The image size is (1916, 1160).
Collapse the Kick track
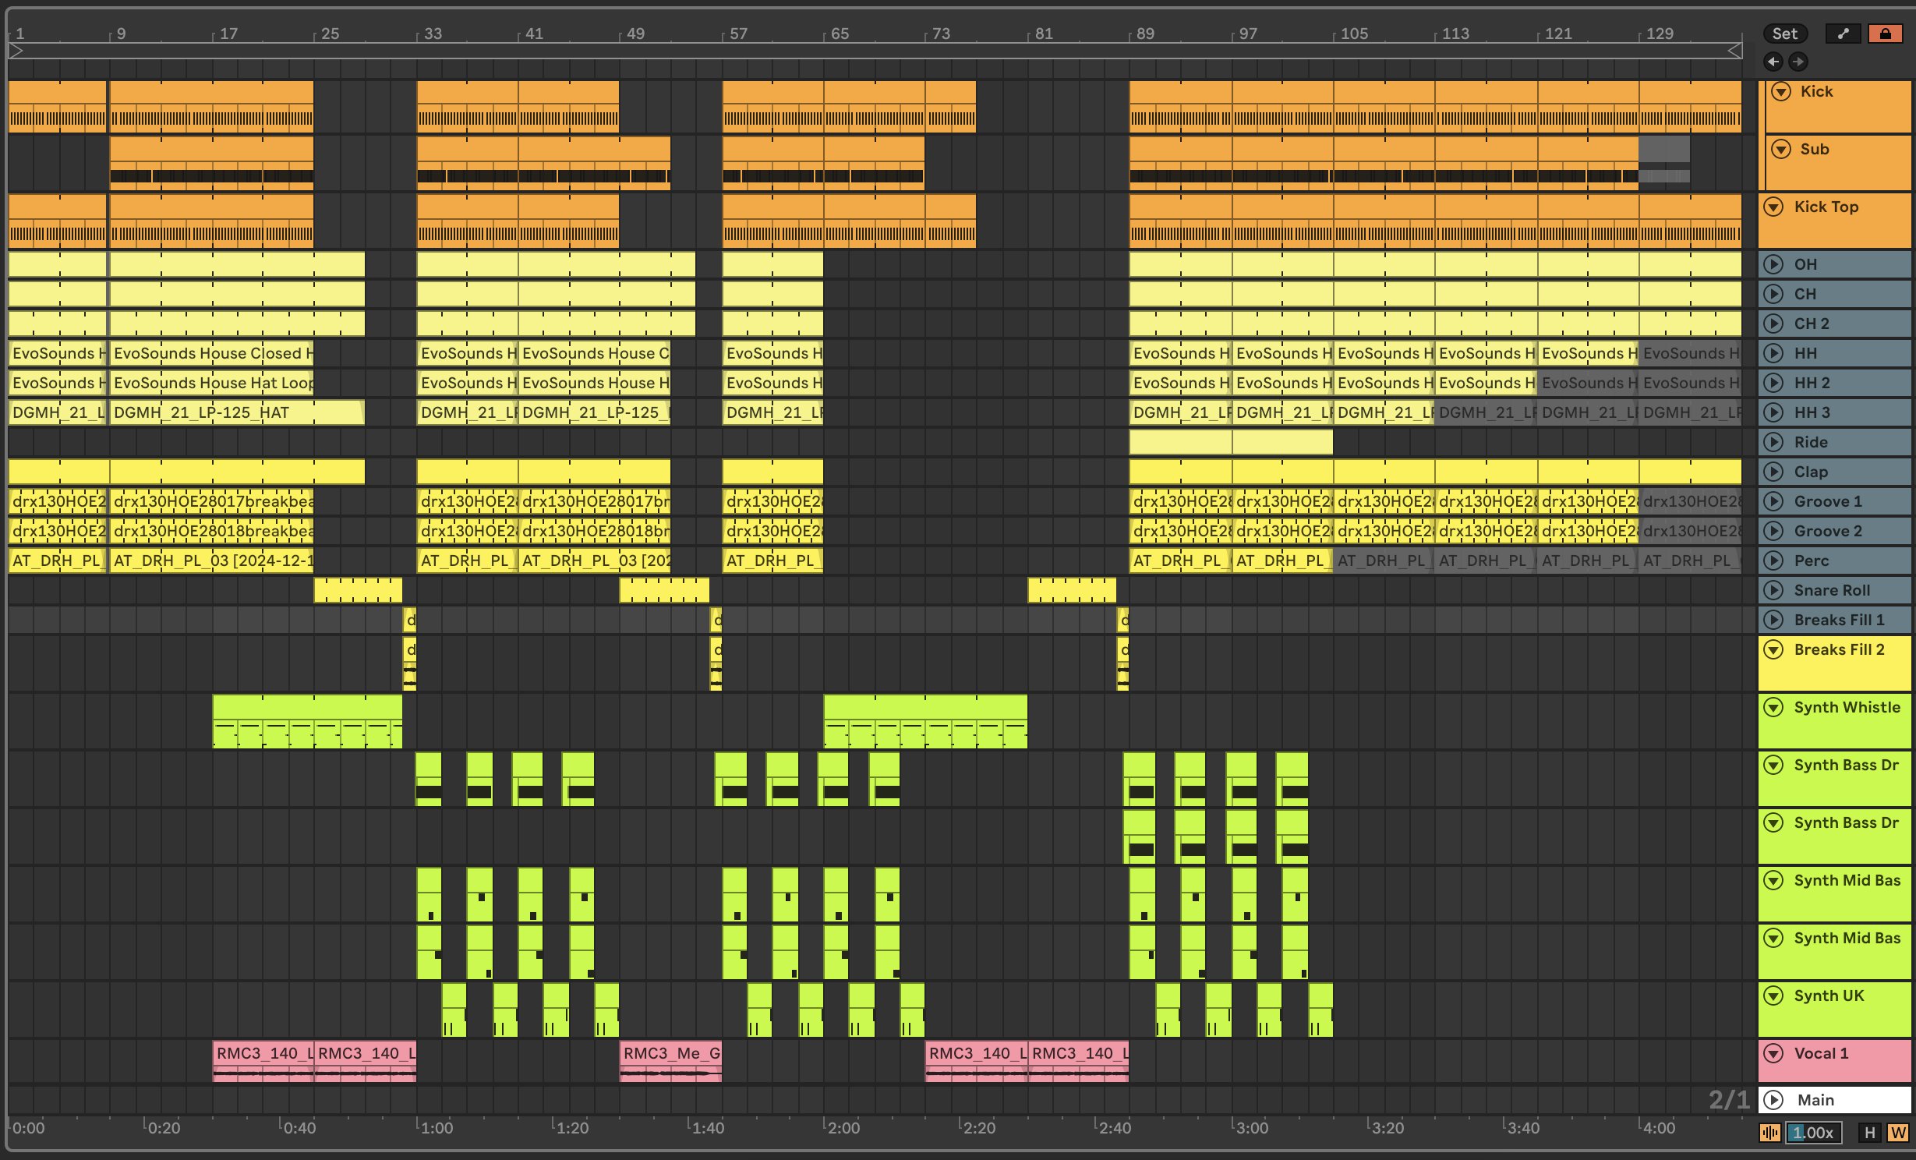point(1781,91)
